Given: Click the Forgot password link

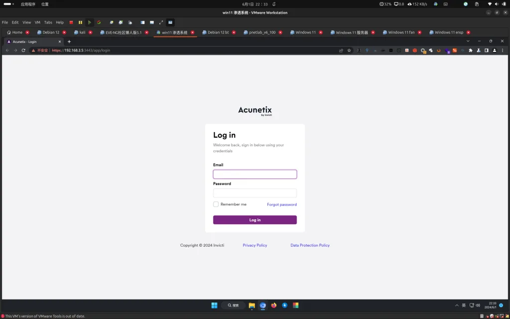Looking at the screenshot, I should point(282,204).
